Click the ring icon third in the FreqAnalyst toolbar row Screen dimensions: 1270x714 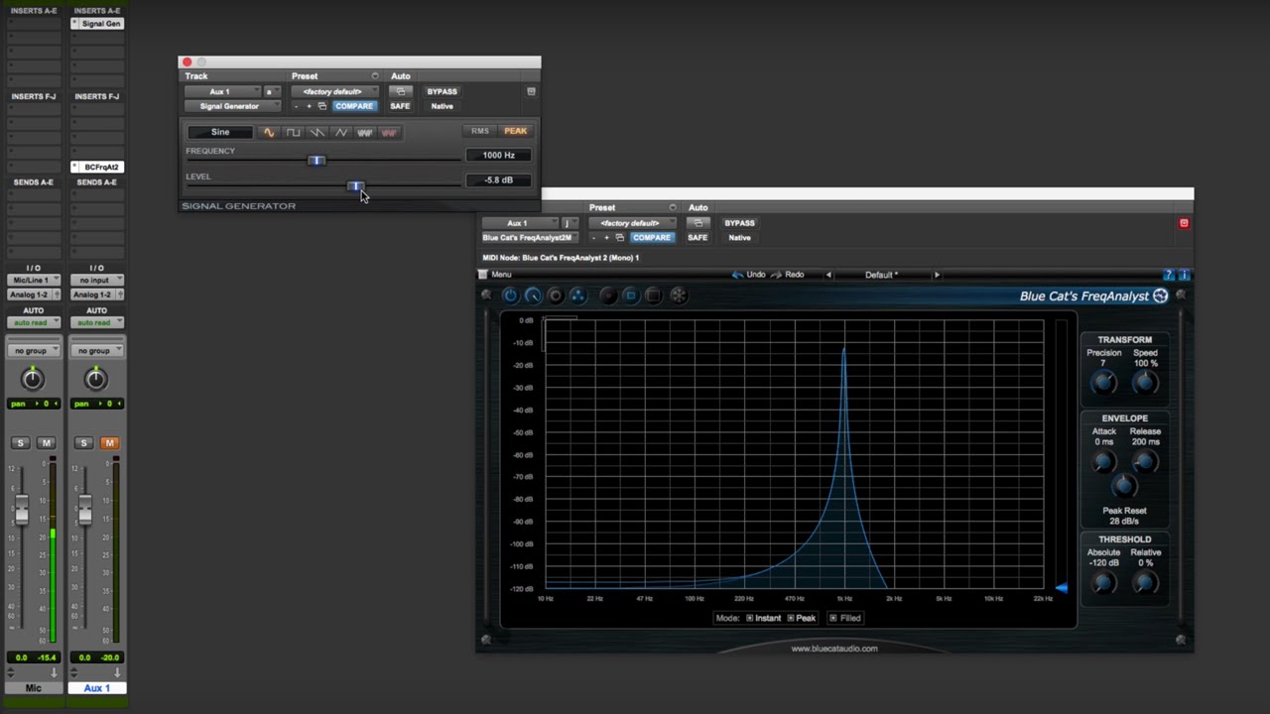tap(556, 296)
